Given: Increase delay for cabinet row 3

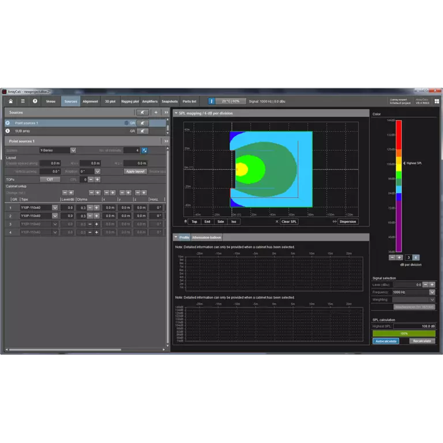Looking at the screenshot, I should click(96, 224).
